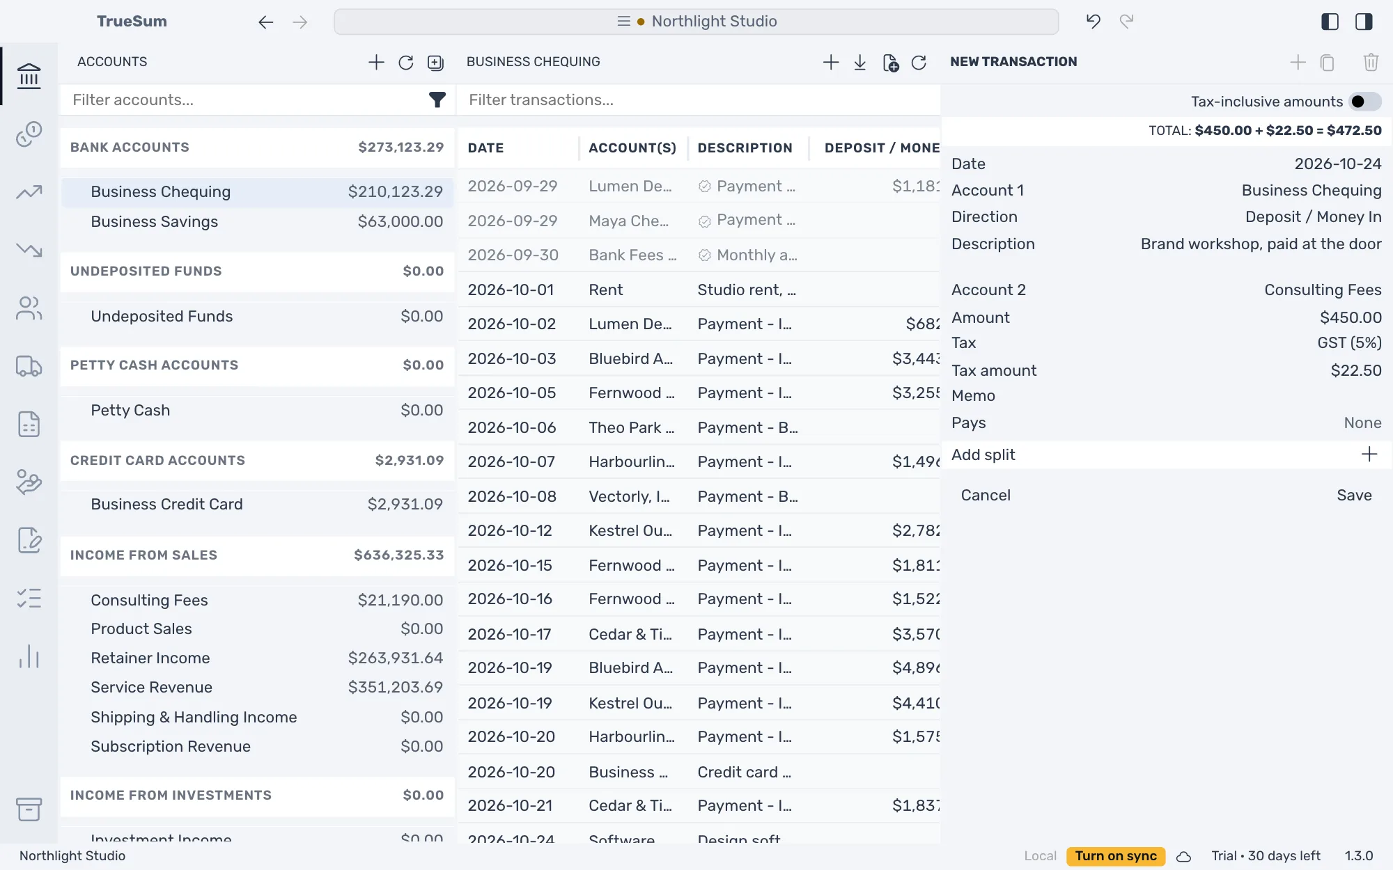Screen dimensions: 1393x870
Task: Delete the new transaction with trash icon
Action: click(x=1371, y=63)
